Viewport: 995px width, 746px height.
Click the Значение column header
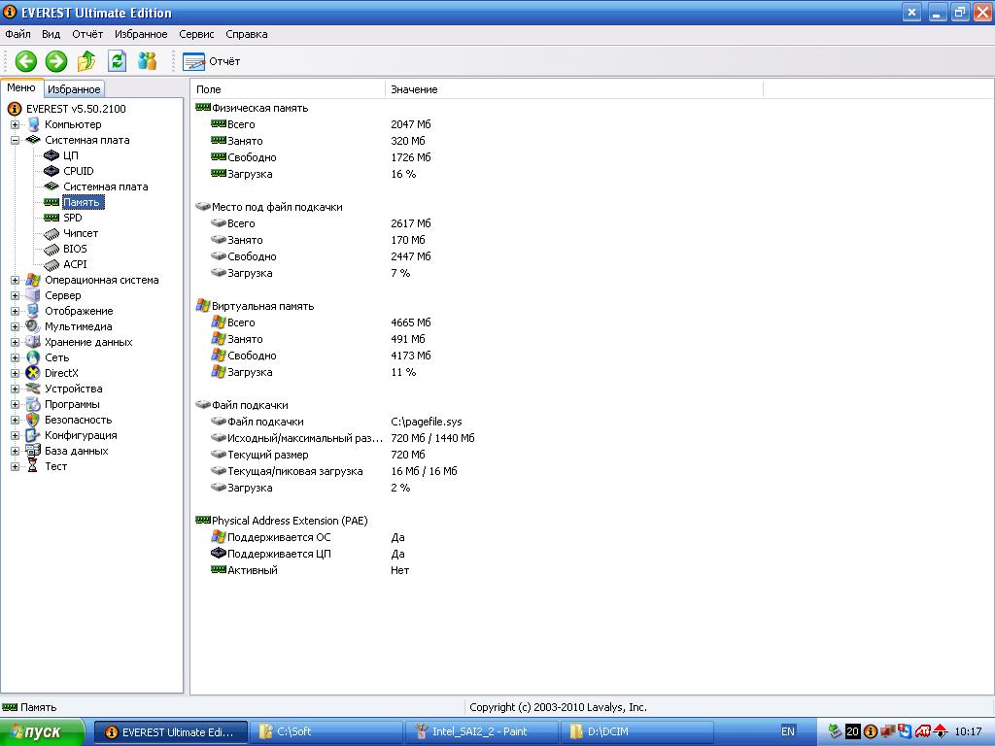click(x=573, y=89)
